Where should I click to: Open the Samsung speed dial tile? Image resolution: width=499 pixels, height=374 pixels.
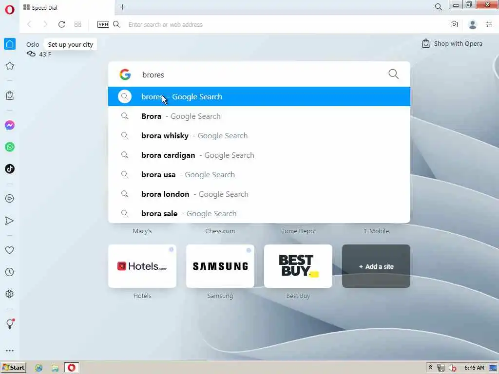(x=220, y=266)
